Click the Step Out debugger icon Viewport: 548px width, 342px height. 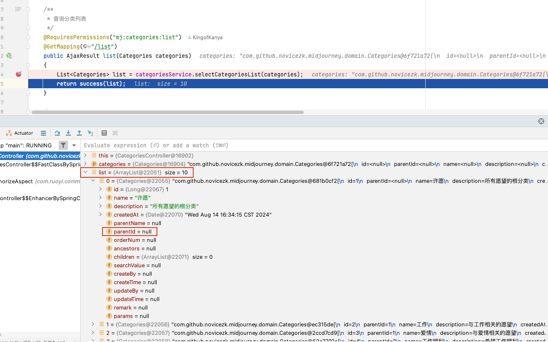pyautogui.click(x=79, y=133)
